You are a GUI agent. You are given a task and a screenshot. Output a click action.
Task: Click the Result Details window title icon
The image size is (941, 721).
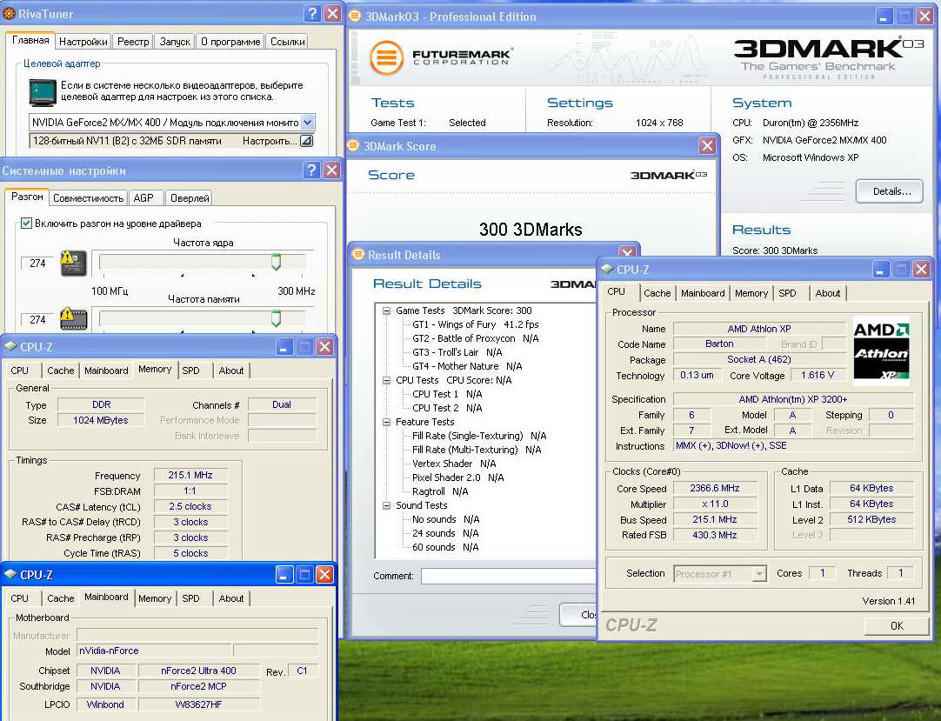click(x=358, y=254)
